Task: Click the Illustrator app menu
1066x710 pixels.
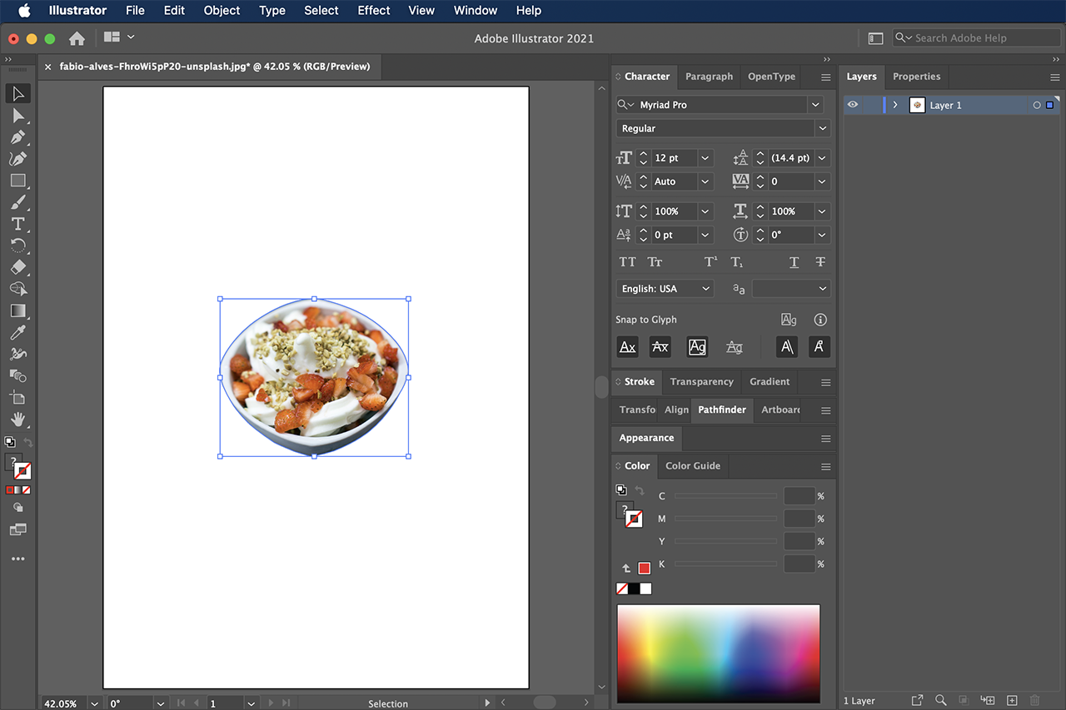Action: pyautogui.click(x=77, y=11)
